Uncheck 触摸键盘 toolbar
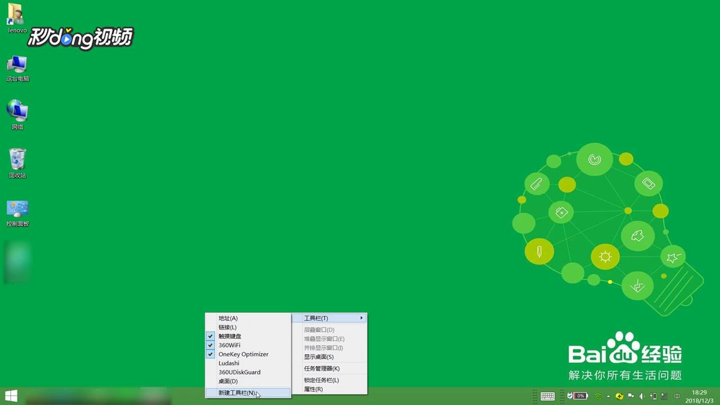Screen dimensions: 720x405 [x=248, y=336]
